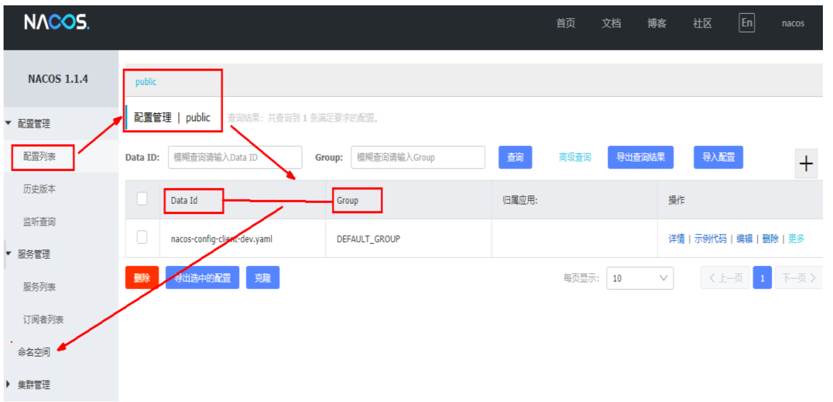Collapse the 服务管理 menu section
833x402 pixels.
(8, 254)
